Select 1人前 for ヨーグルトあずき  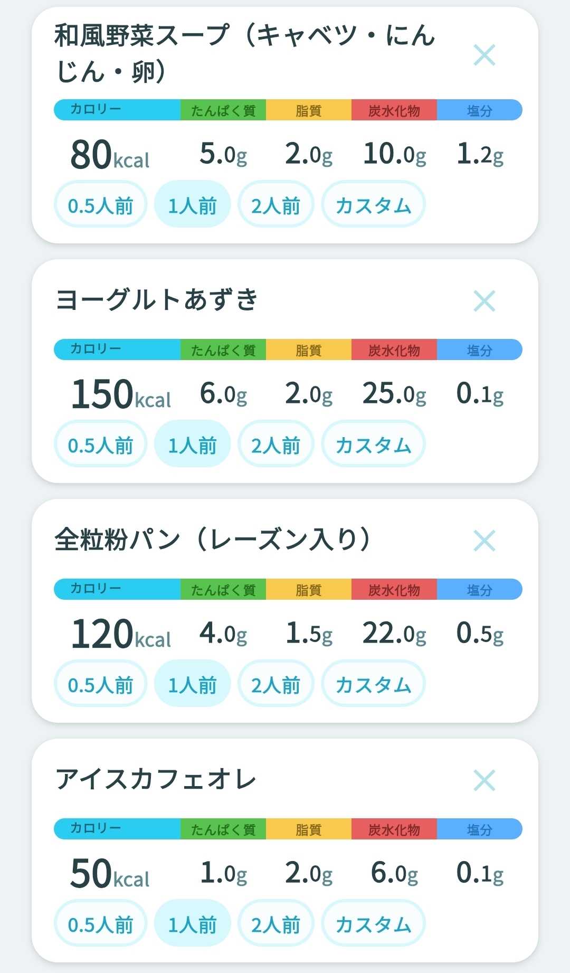click(x=192, y=444)
